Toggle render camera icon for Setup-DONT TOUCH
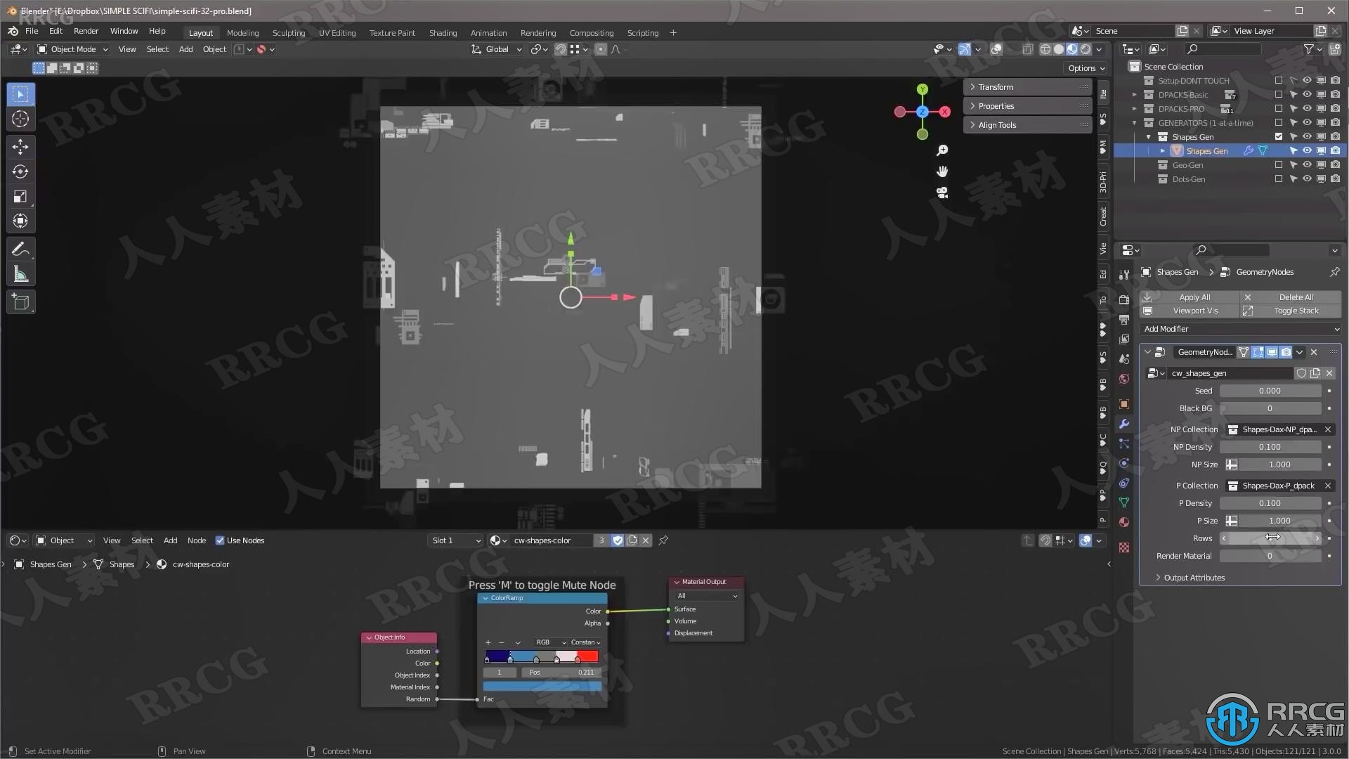Screen dimensions: 1349x759 pyautogui.click(x=1335, y=81)
